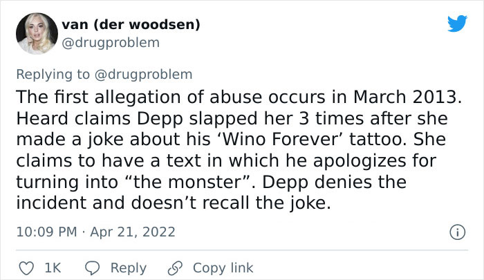Click the Twitter bird logo

click(x=457, y=24)
